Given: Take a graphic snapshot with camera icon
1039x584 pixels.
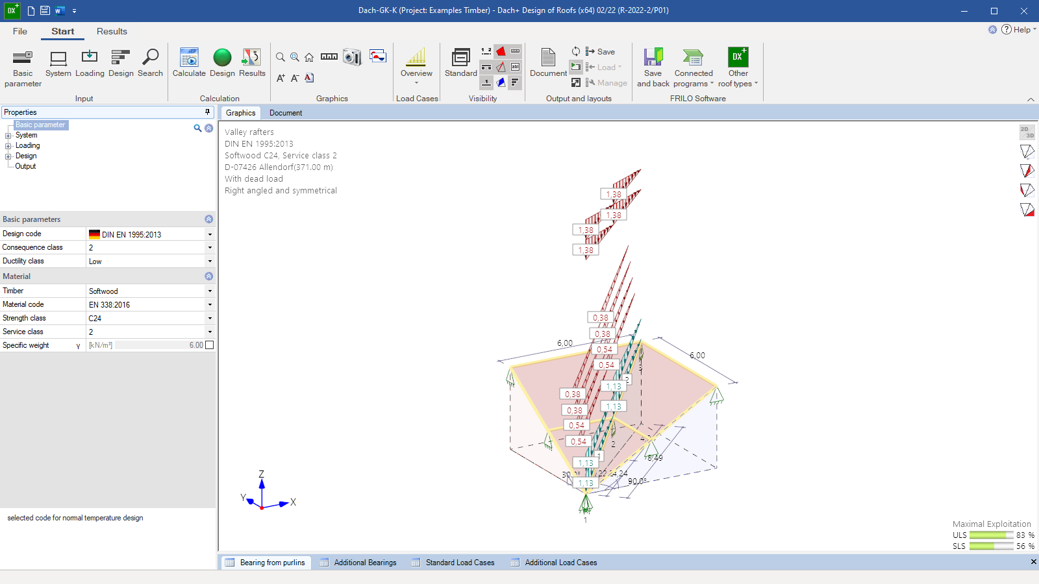Looking at the screenshot, I should coord(352,57).
